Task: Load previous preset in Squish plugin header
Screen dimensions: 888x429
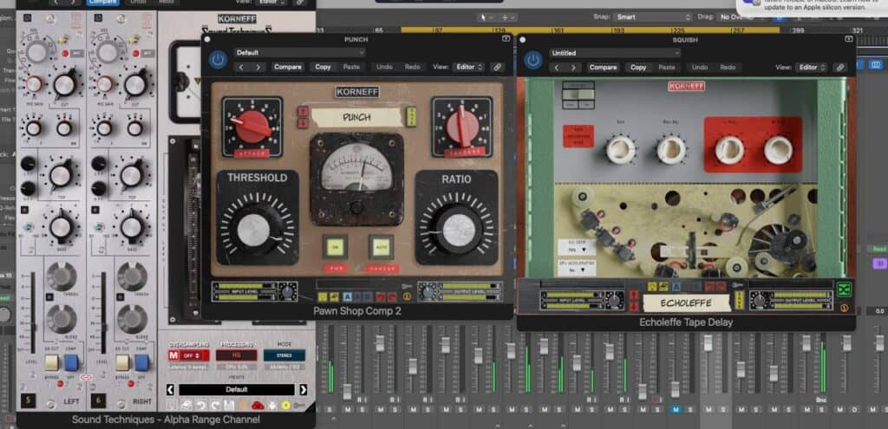Action: pyautogui.click(x=556, y=68)
